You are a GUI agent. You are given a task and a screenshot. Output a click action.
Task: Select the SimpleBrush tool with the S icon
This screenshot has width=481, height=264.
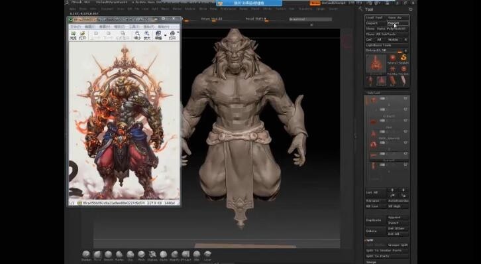tap(403, 59)
